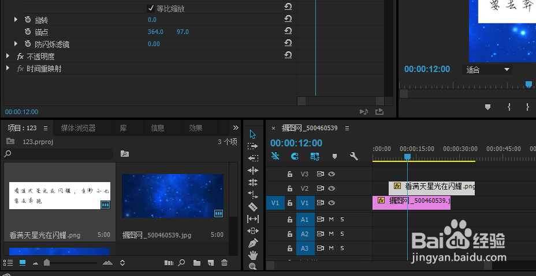Open timeline display settings wrench
536x276 pixels.
(x=354, y=156)
